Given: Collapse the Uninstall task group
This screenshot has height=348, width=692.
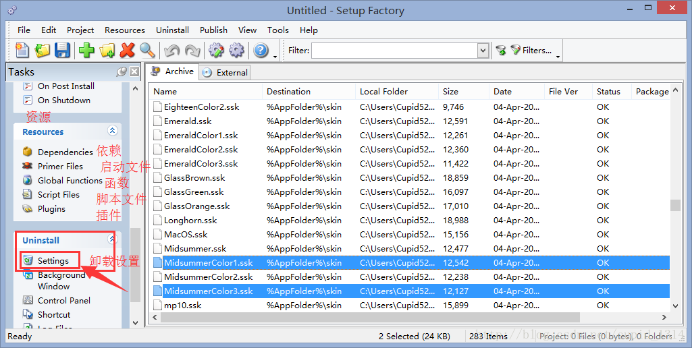Looking at the screenshot, I should [112, 239].
